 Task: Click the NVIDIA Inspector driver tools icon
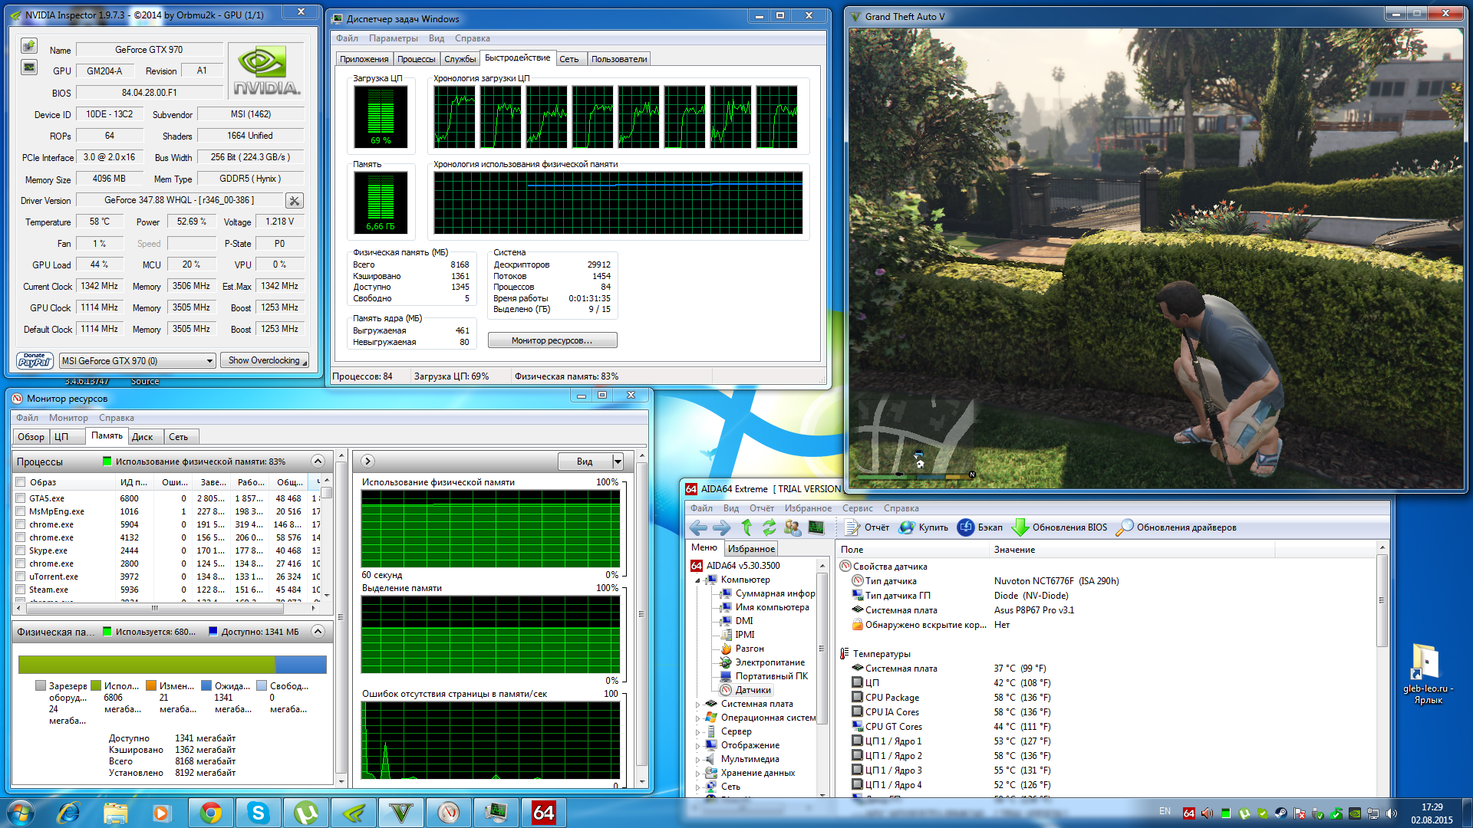pos(294,201)
